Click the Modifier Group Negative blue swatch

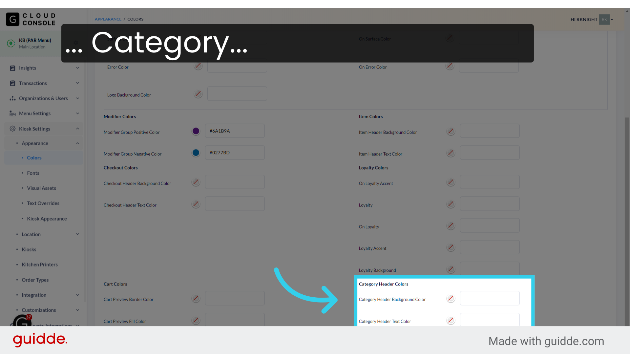pos(196,153)
